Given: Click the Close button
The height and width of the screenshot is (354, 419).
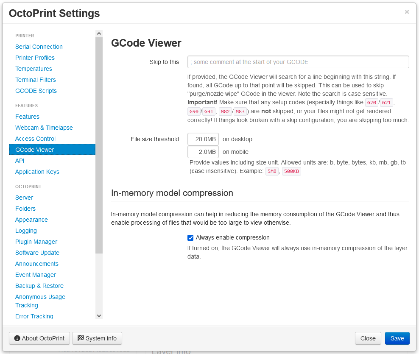Looking at the screenshot, I should tap(368, 338).
